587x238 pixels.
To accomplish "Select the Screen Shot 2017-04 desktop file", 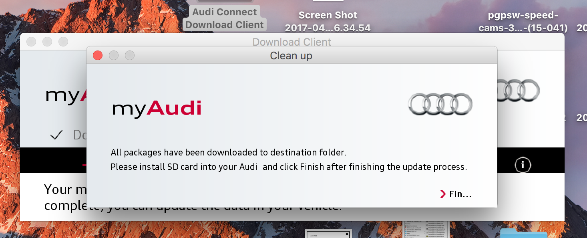I will [x=328, y=22].
